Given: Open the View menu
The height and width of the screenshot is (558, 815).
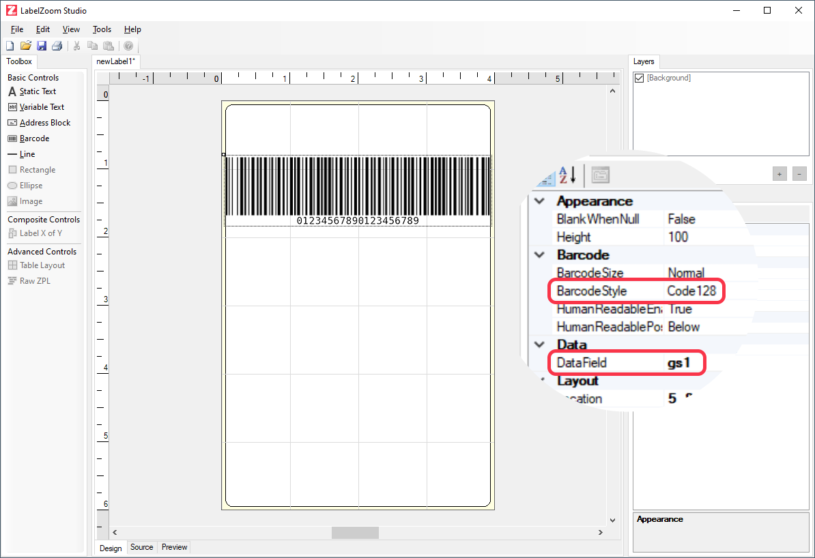Looking at the screenshot, I should coord(71,29).
